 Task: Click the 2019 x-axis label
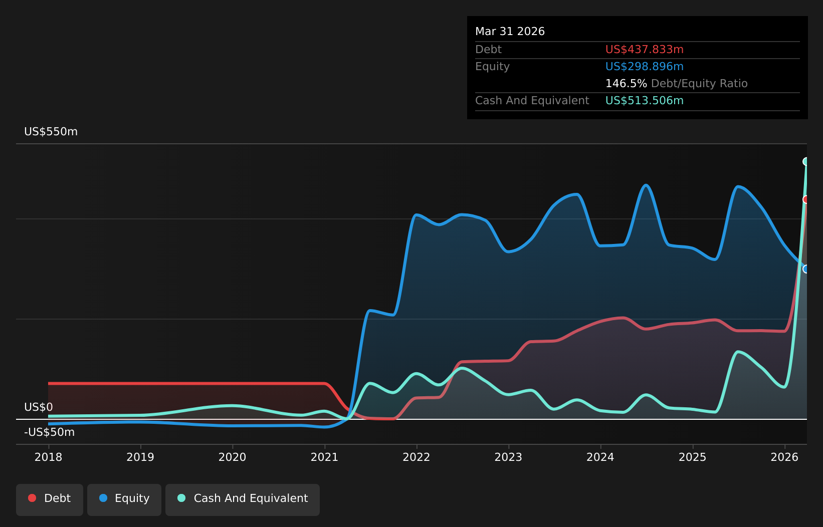[140, 457]
